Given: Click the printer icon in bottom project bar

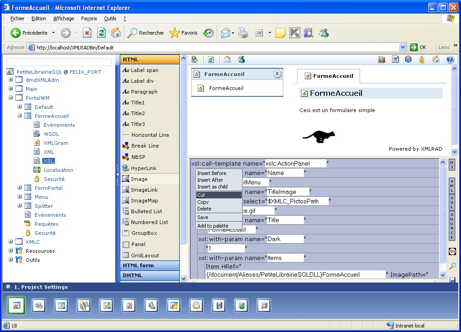Looking at the screenshot, I should (x=196, y=305).
